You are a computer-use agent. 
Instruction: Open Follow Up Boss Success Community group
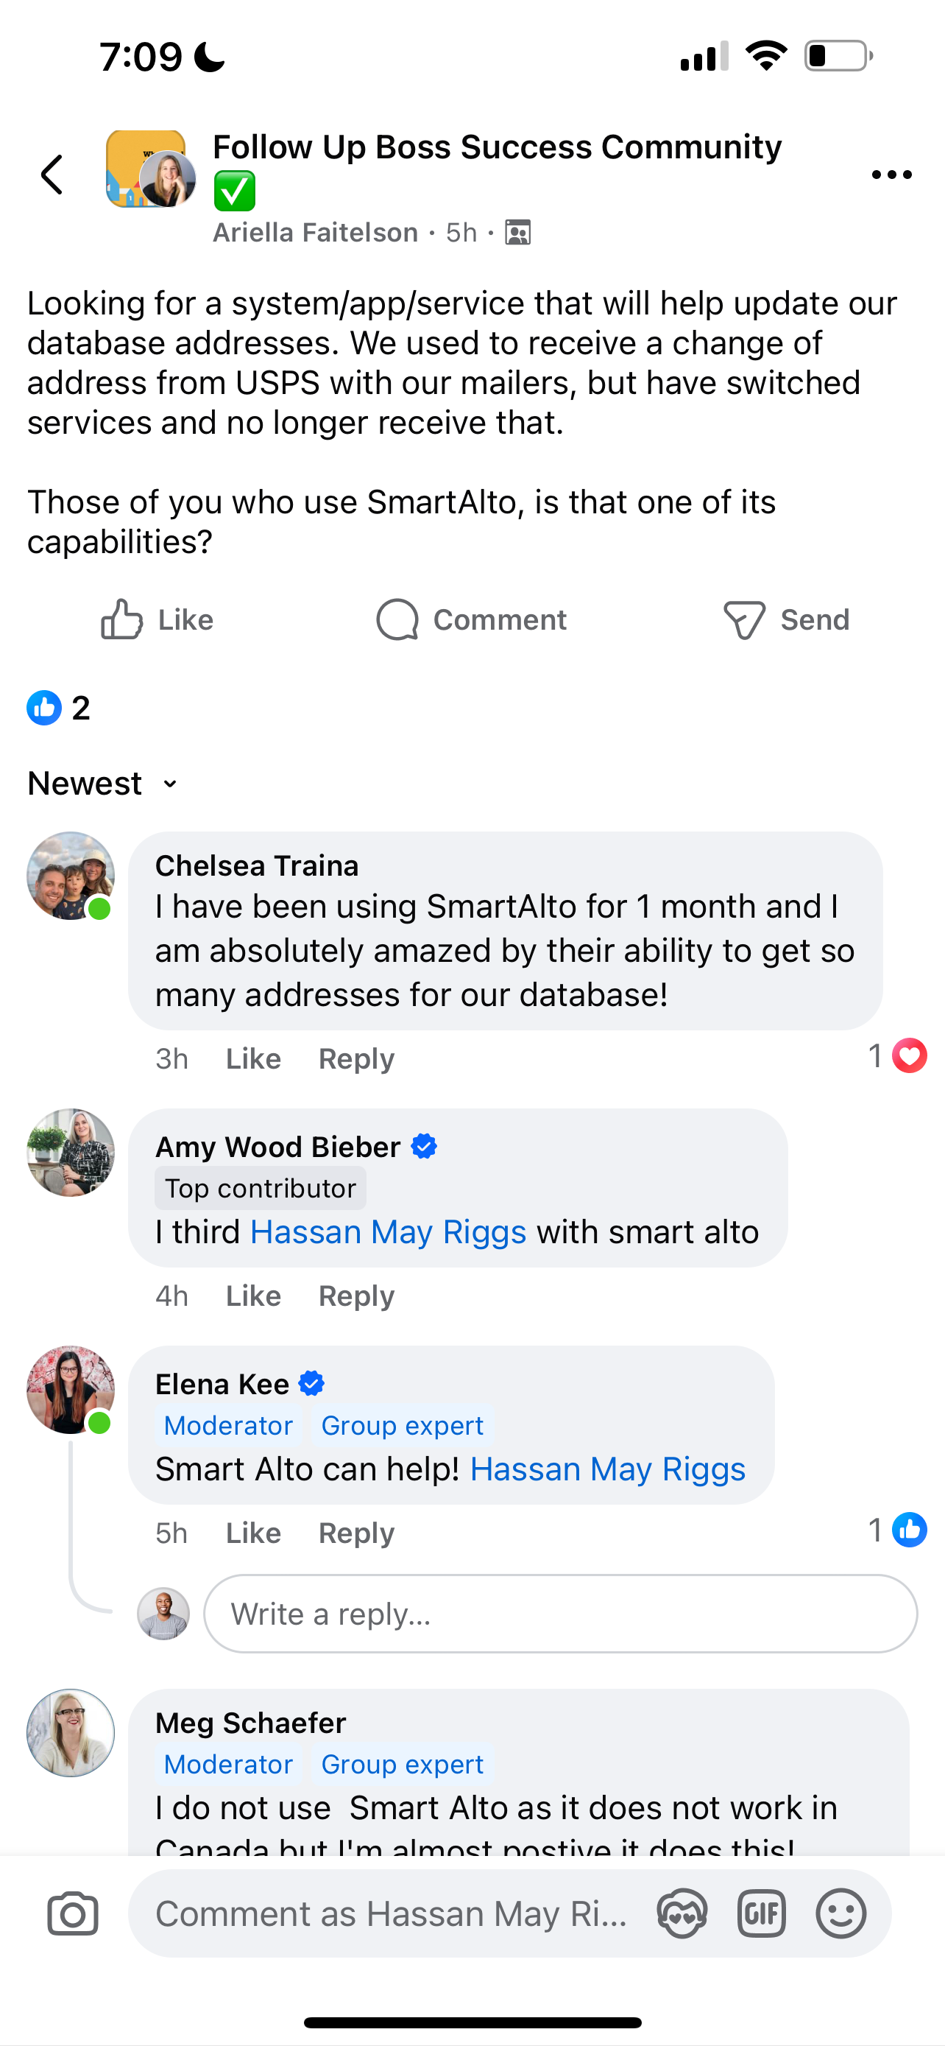[x=497, y=148]
